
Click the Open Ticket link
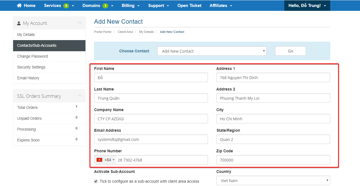click(x=189, y=6)
